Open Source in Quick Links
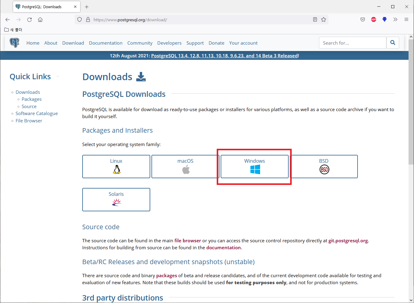 click(29, 106)
